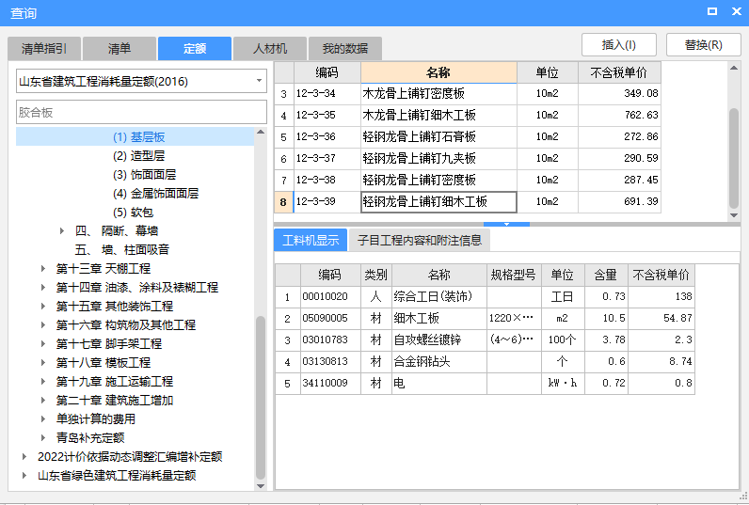Open 子目工程内容和附注信息 tab
Image resolution: width=749 pixels, height=505 pixels.
pyautogui.click(x=420, y=240)
